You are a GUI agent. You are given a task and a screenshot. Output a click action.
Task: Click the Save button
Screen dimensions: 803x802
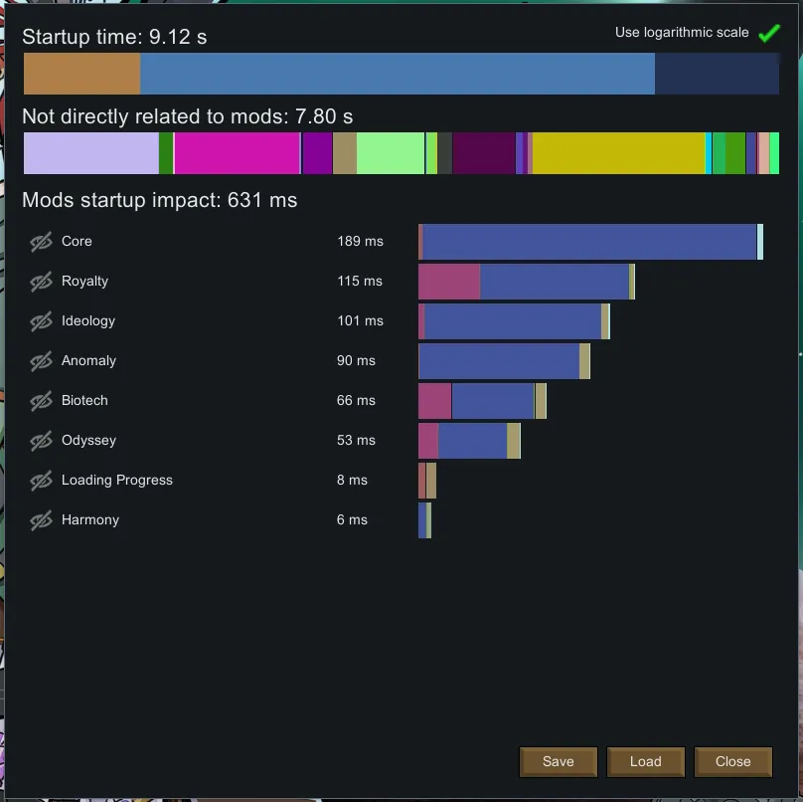tap(558, 761)
